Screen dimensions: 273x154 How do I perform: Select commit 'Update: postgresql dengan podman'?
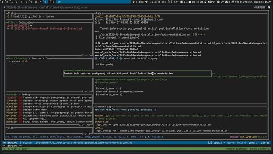coord(49,101)
